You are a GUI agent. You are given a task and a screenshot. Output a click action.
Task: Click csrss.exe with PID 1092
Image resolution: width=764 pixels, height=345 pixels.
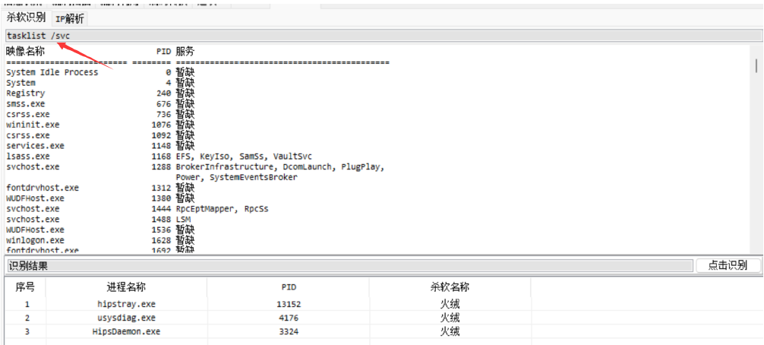coord(100,135)
